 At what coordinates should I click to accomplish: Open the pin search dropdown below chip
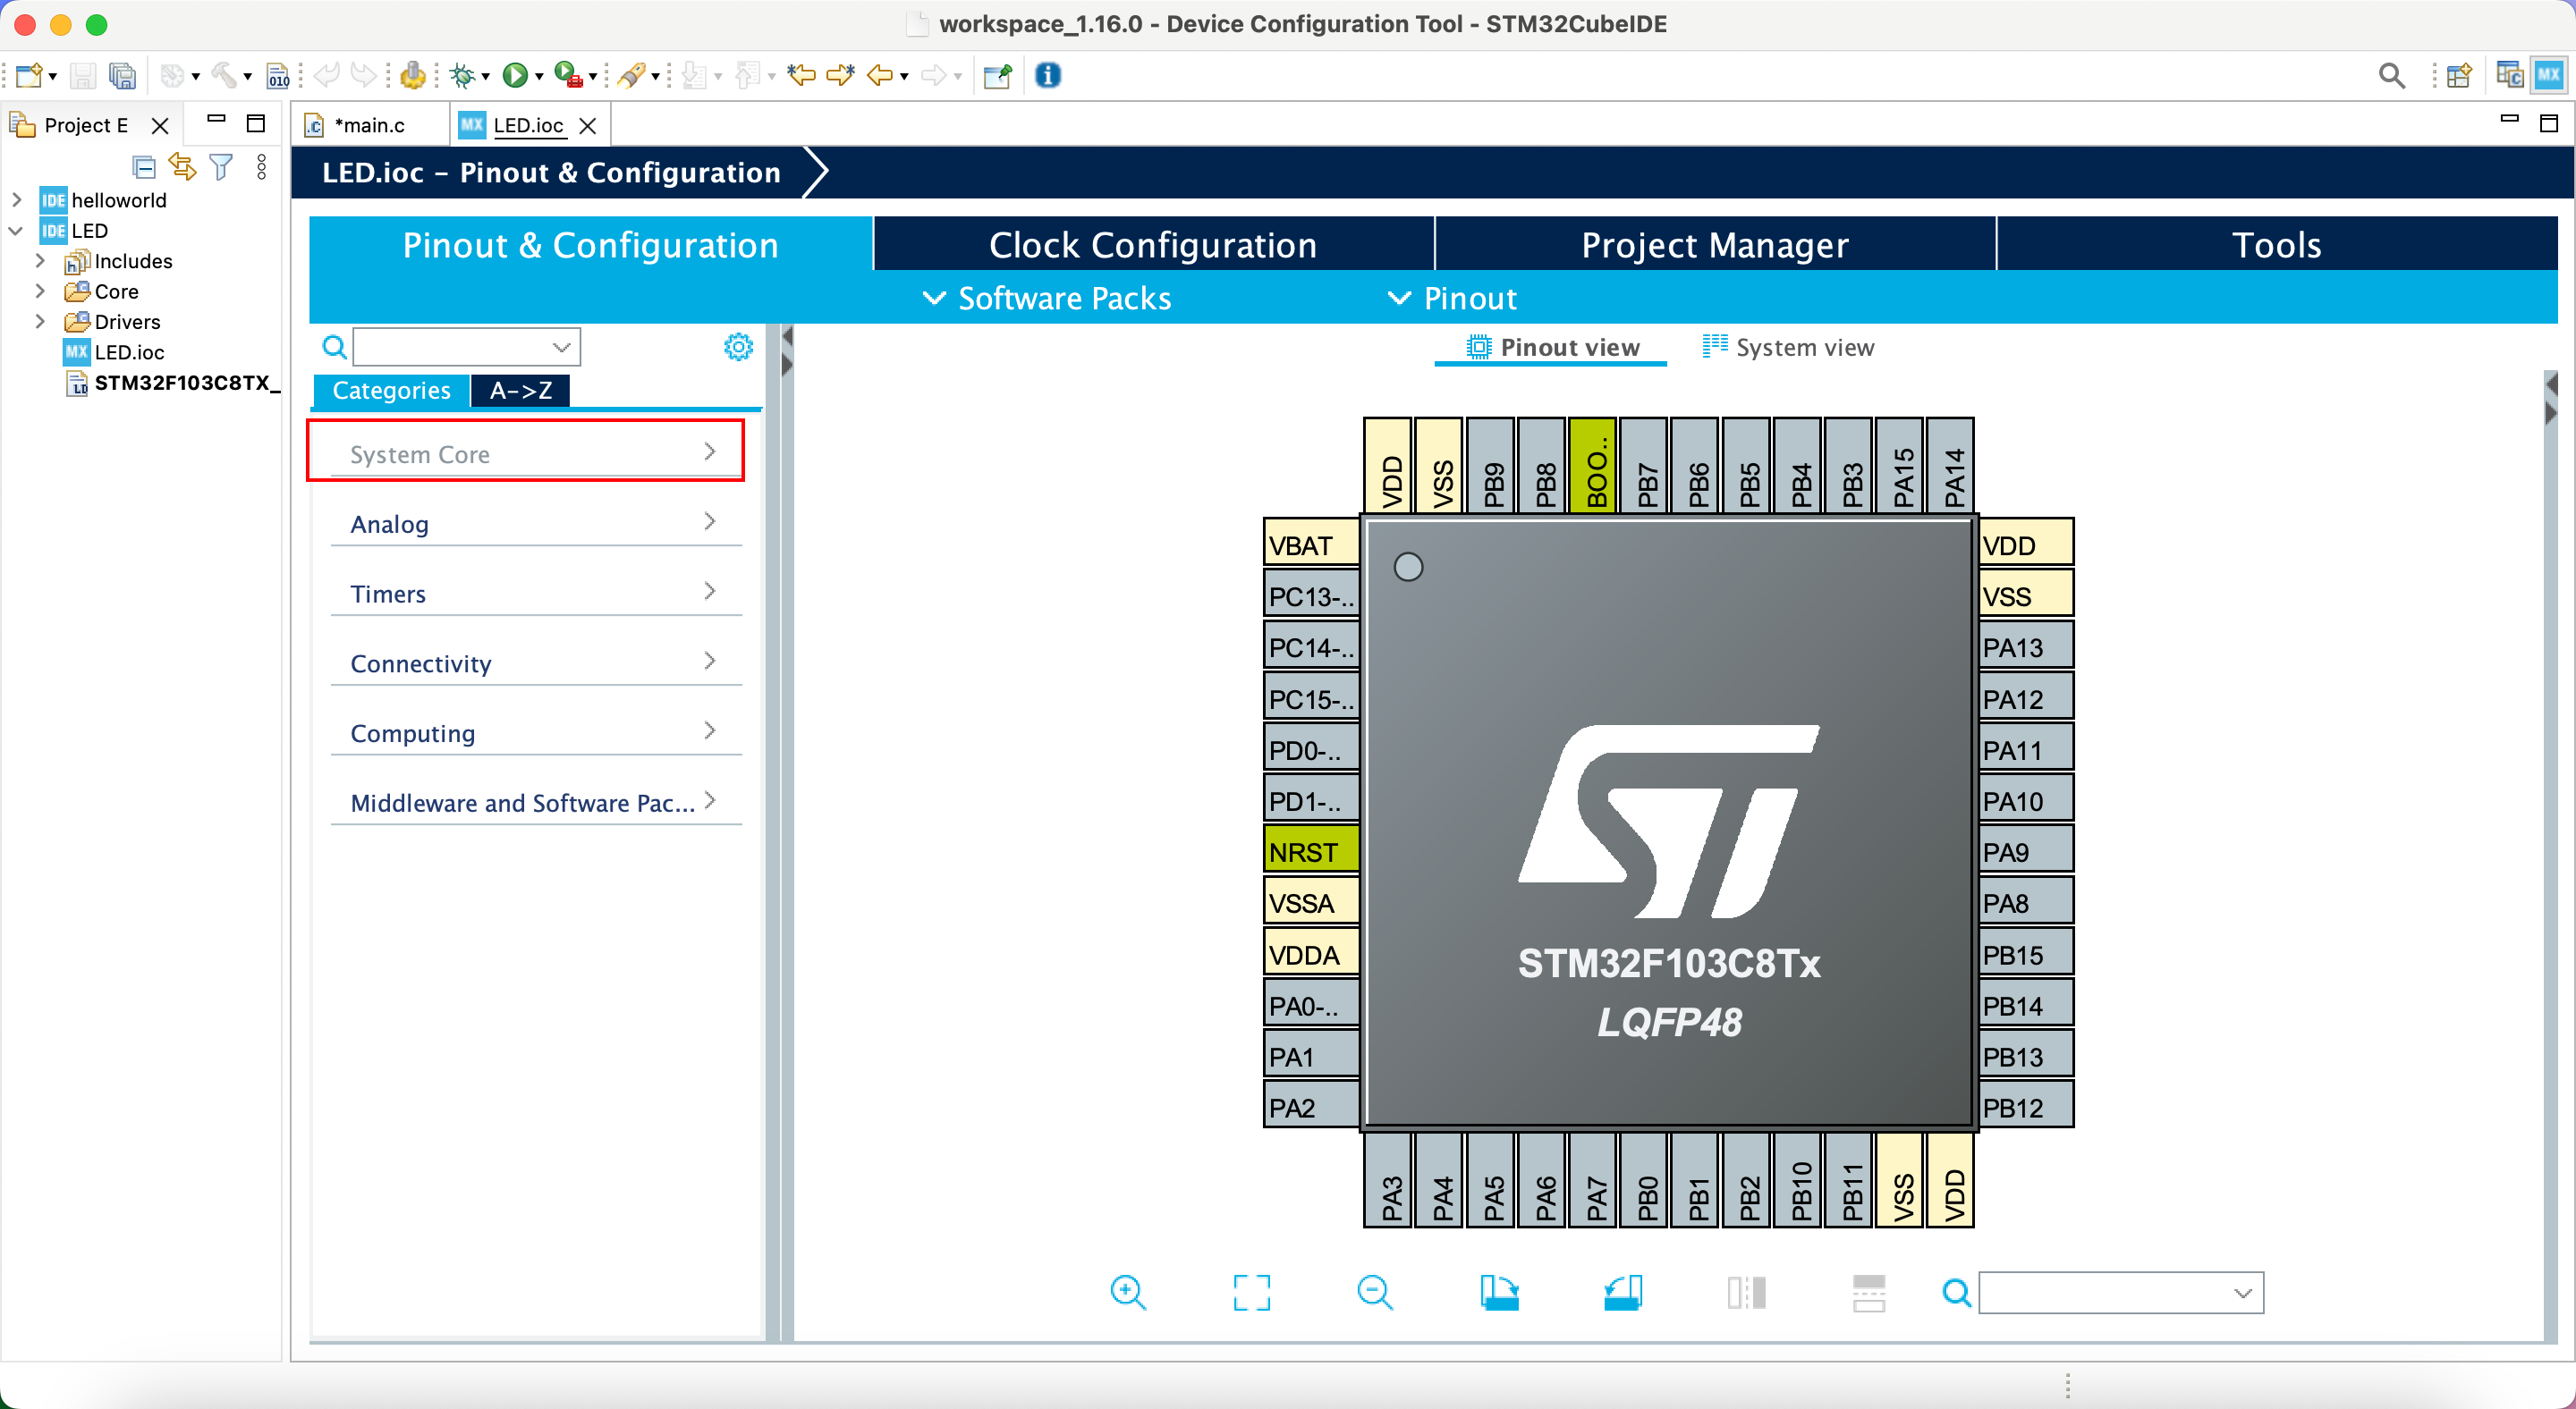point(2243,1293)
